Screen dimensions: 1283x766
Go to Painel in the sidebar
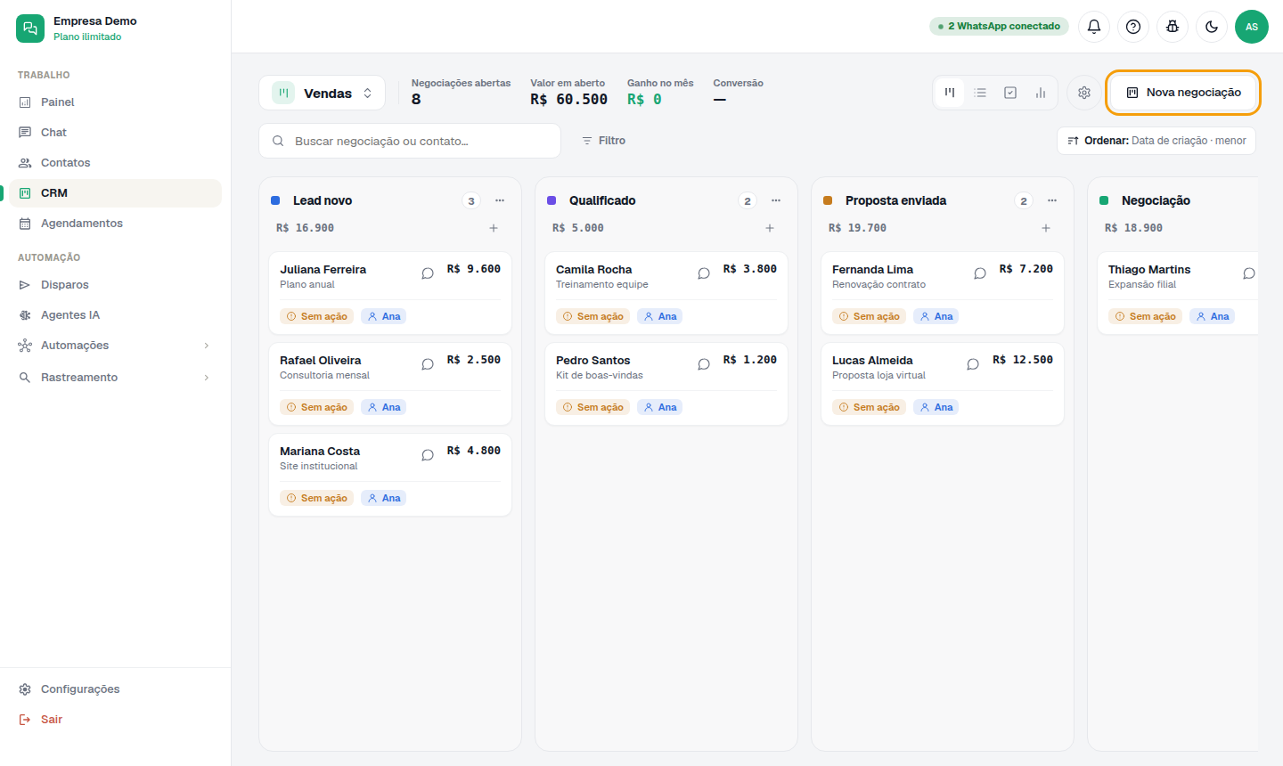point(116,102)
